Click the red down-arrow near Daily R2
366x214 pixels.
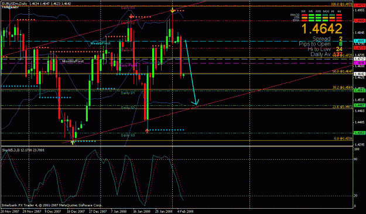131,16
